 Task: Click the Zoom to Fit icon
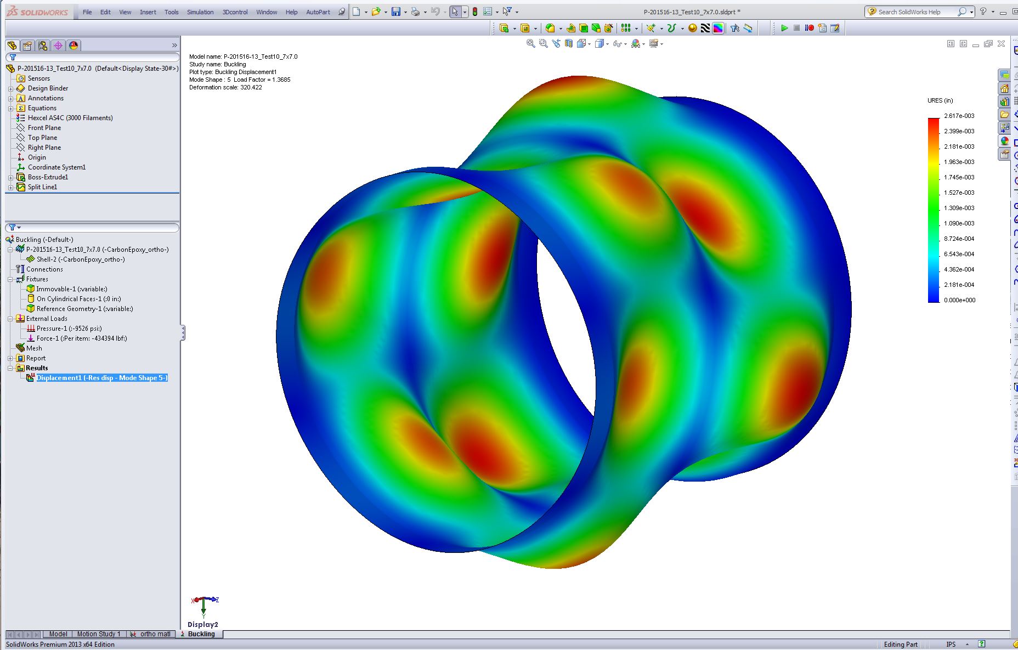click(x=530, y=43)
